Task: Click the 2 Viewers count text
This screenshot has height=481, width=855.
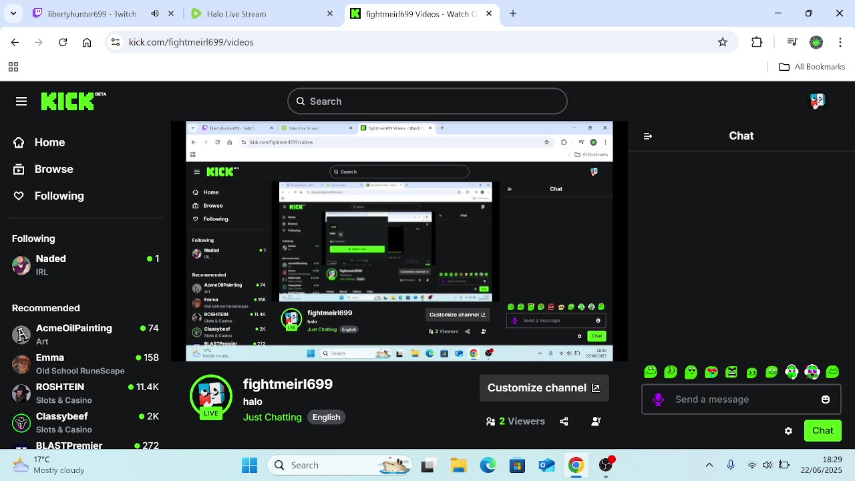Action: pyautogui.click(x=522, y=422)
